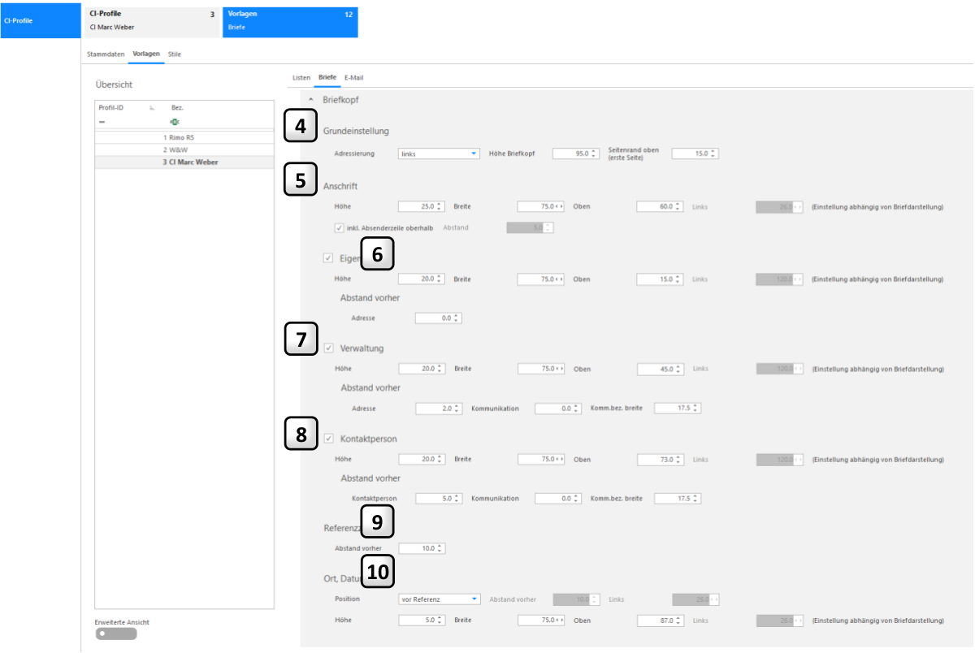Switch to the Stile tab

(175, 54)
